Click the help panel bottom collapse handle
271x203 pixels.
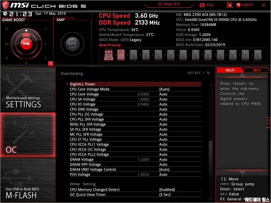pyautogui.click(x=242, y=172)
